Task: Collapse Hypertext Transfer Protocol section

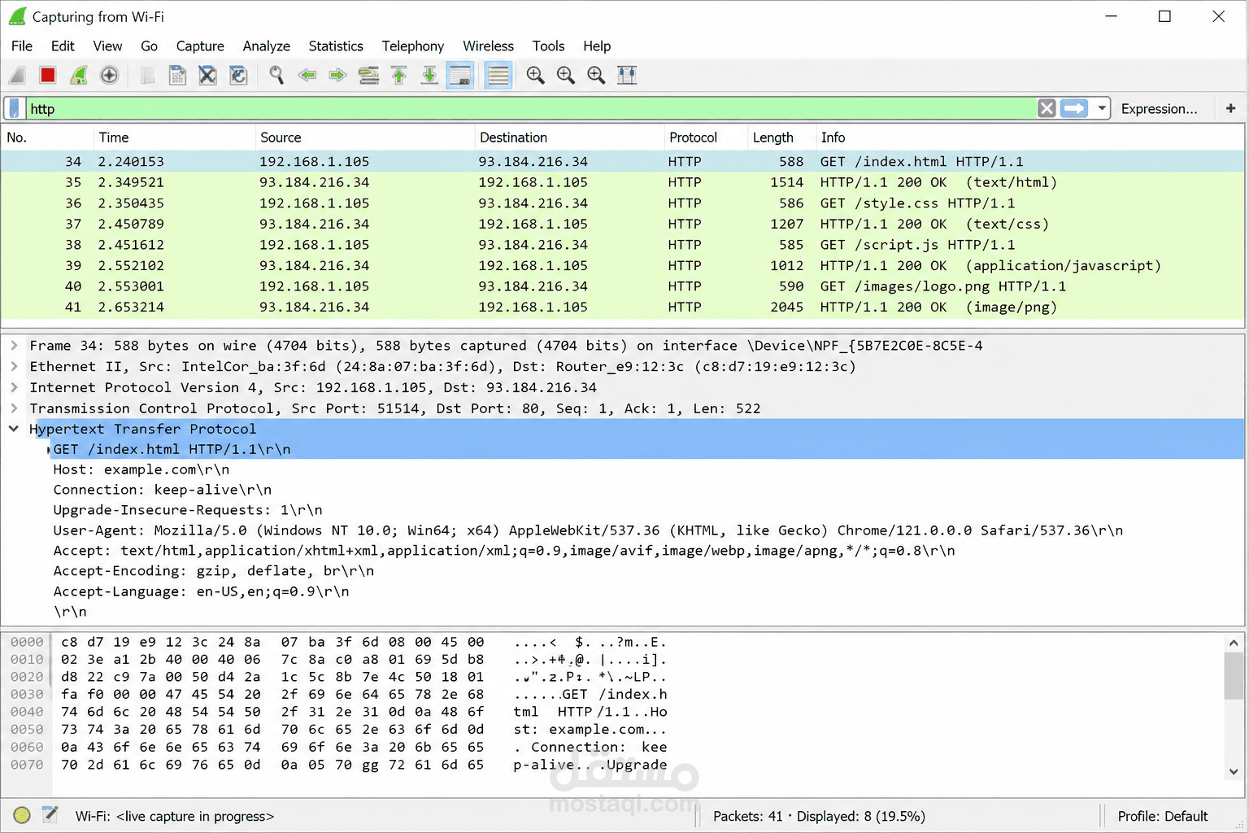Action: [14, 429]
